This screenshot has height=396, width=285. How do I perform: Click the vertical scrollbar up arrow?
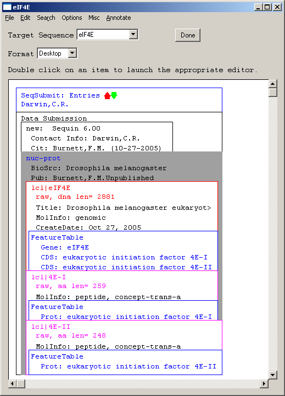[273, 84]
